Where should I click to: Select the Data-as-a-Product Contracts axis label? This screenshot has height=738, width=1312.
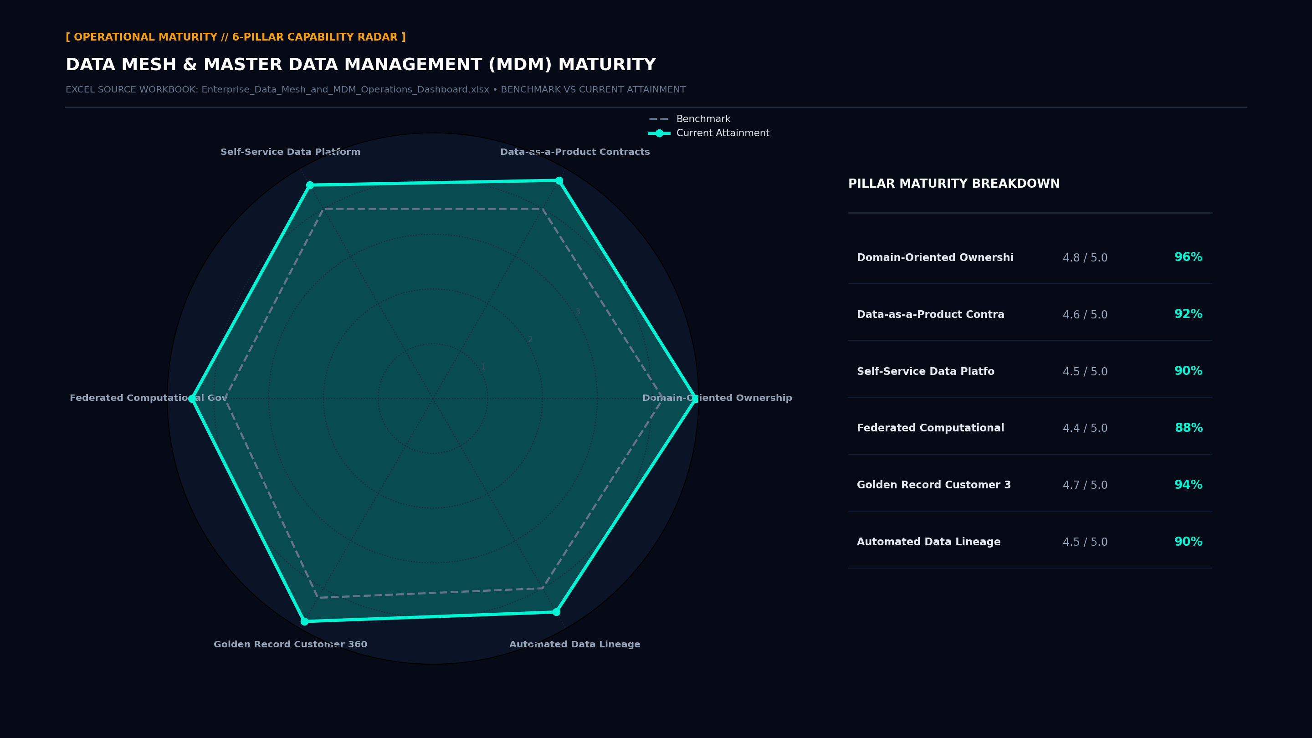click(x=575, y=152)
